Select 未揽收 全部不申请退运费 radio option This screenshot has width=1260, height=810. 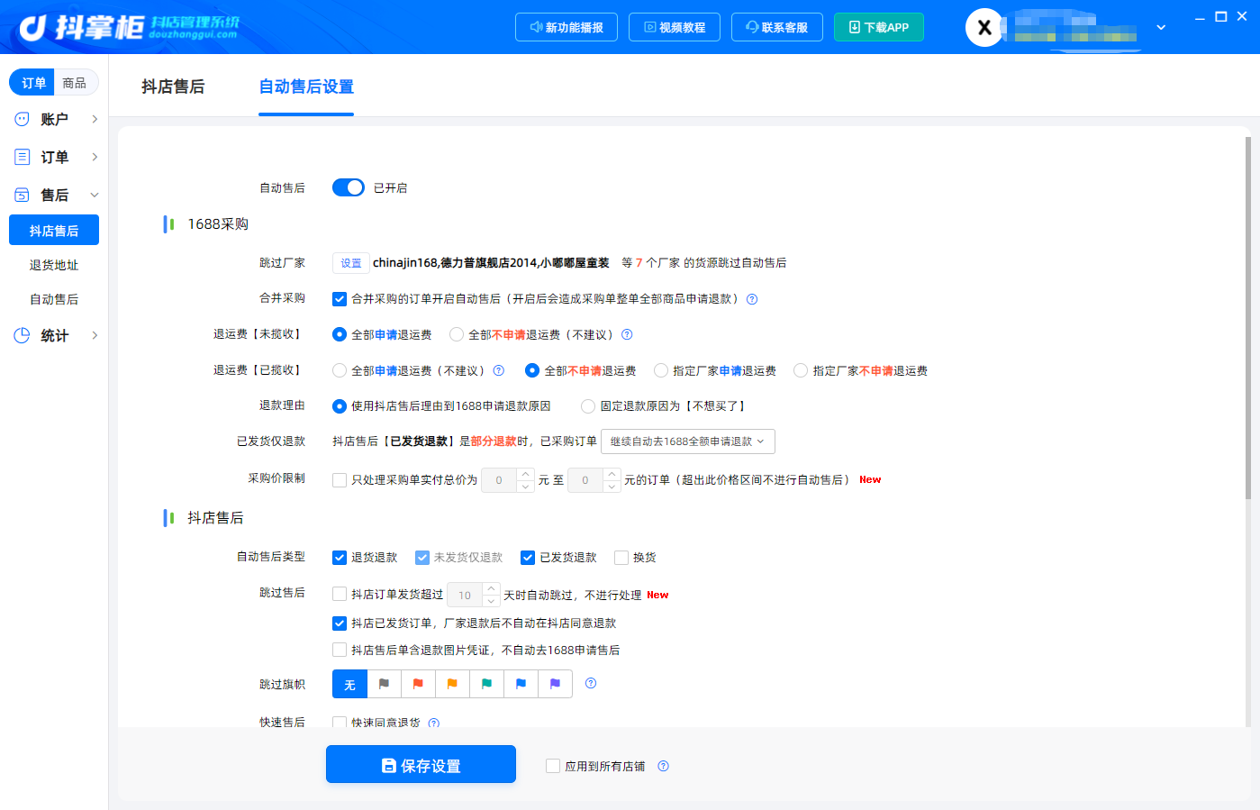tap(457, 334)
